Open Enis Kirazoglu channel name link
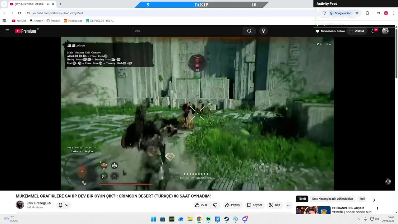Image resolution: width=398 pixels, height=224 pixels. [x=37, y=203]
